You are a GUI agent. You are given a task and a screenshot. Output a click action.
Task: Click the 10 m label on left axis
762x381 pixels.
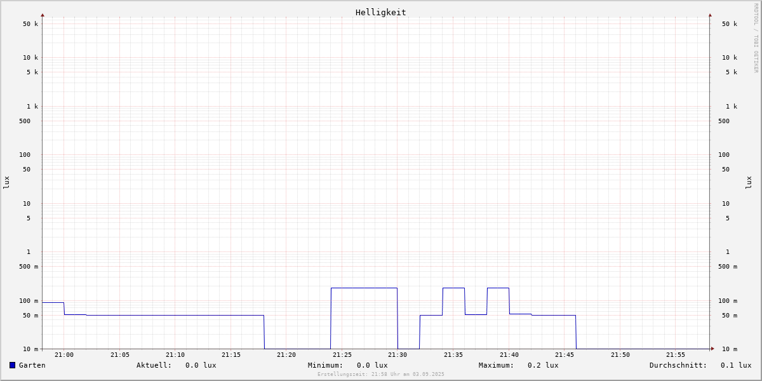coord(30,349)
